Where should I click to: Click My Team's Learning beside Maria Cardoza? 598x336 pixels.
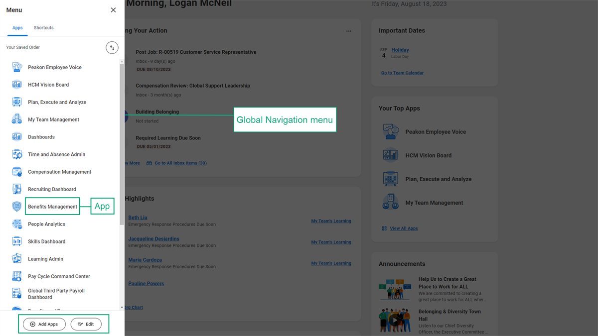point(331,263)
